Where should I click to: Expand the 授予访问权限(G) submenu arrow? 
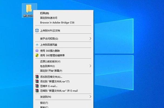coord(90,39)
